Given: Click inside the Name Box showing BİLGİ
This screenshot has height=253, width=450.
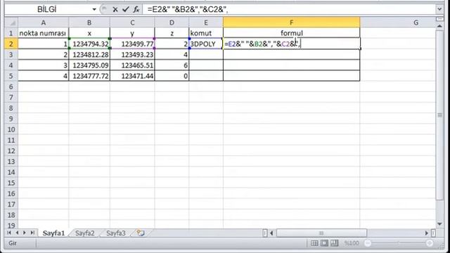Looking at the screenshot, I should tap(48, 9).
